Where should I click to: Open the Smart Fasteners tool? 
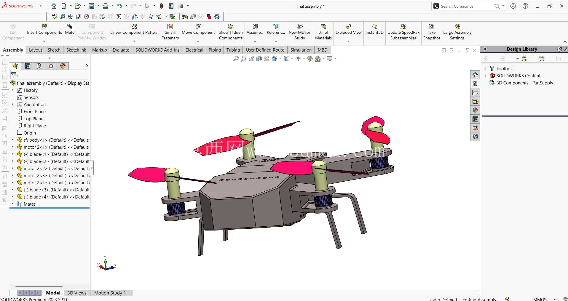point(170,32)
